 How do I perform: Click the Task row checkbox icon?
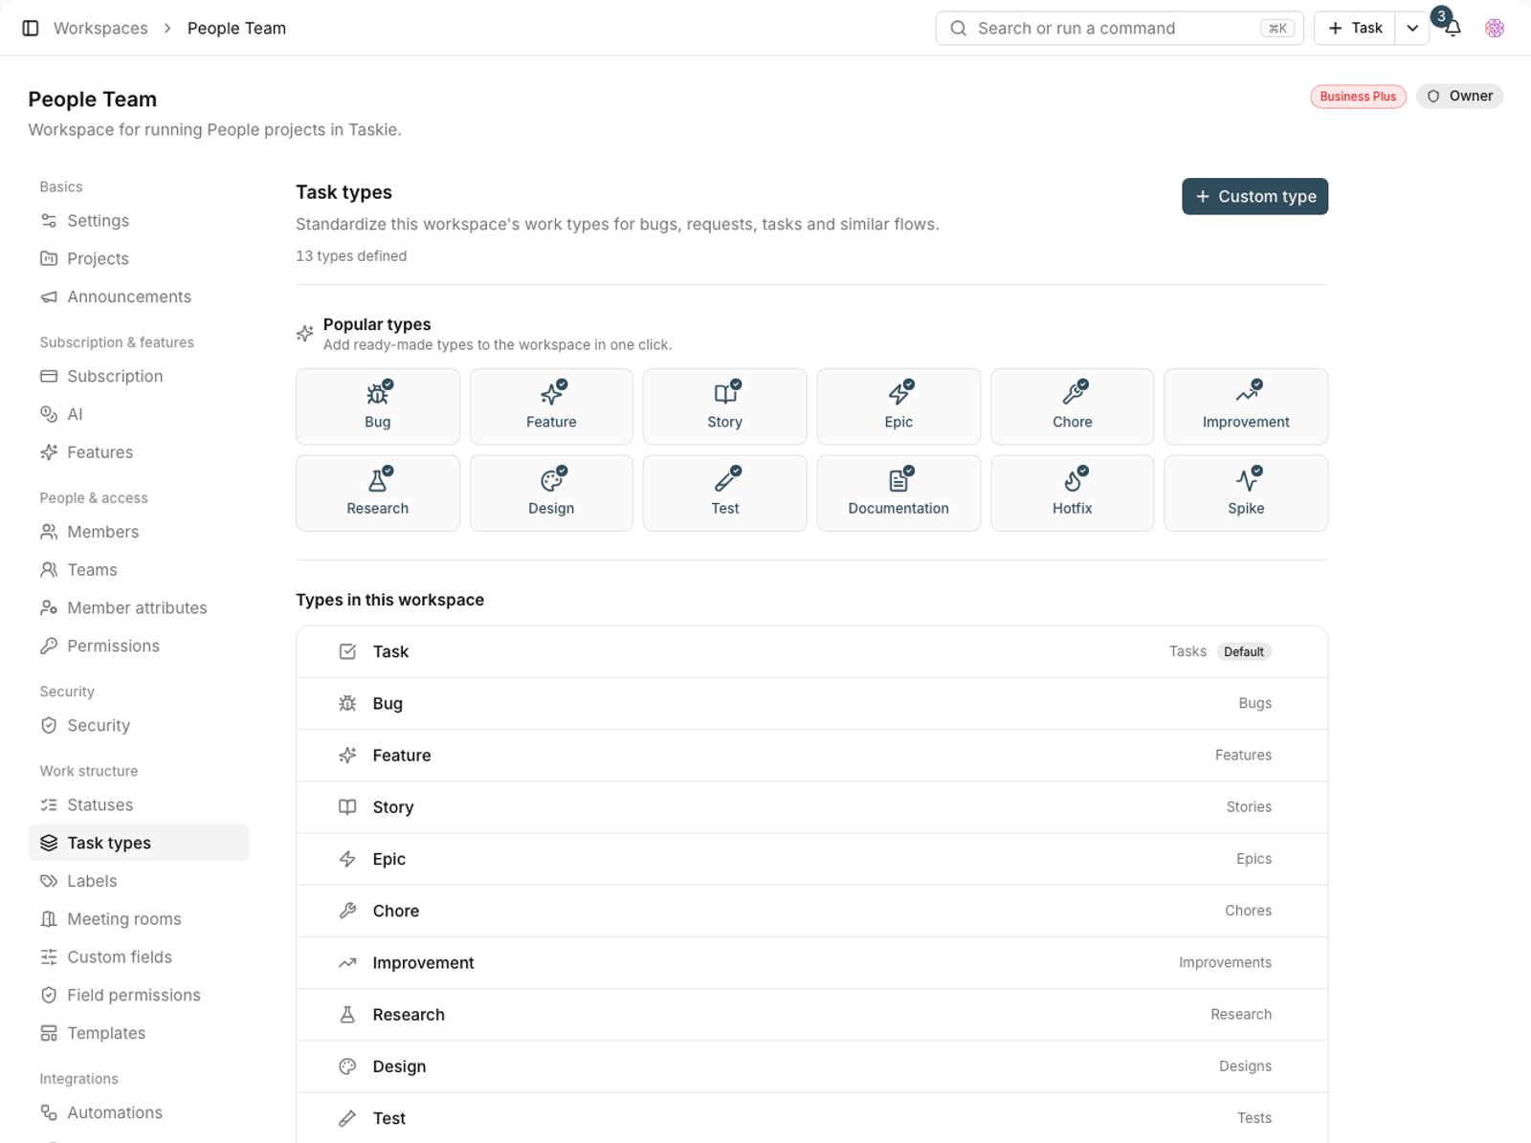click(347, 651)
